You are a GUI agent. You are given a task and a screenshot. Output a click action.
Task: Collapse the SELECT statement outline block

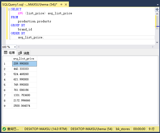[x=9, y=9]
